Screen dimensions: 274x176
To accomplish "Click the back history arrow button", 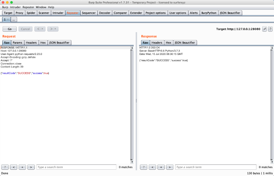I will (x=38, y=29).
